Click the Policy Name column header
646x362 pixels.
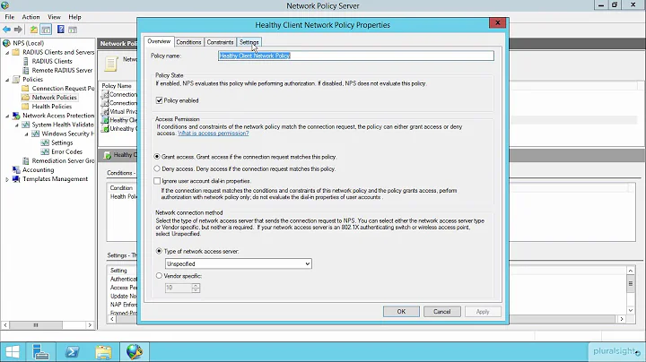point(118,85)
